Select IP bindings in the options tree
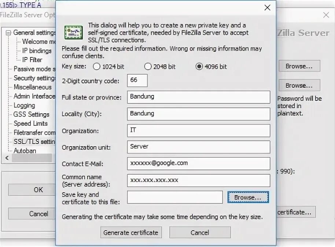Screen dimensions: 335x247 37,51
